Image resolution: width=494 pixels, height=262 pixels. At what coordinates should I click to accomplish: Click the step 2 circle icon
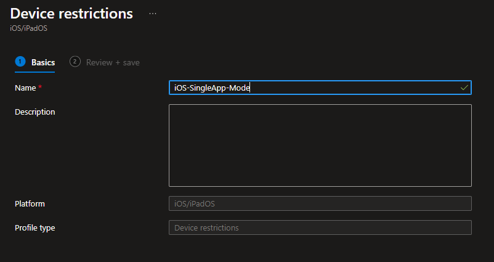[x=75, y=62]
